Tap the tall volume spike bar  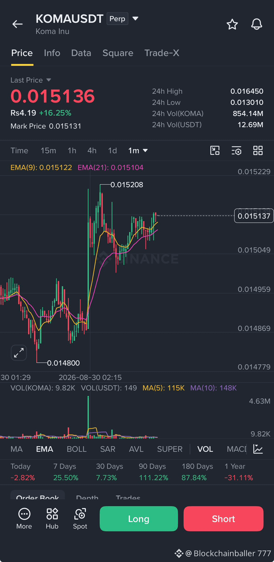coord(88,417)
